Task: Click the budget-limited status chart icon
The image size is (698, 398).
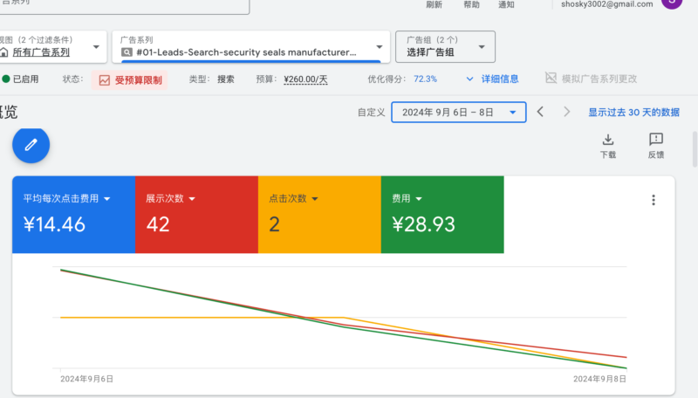Action: 104,80
